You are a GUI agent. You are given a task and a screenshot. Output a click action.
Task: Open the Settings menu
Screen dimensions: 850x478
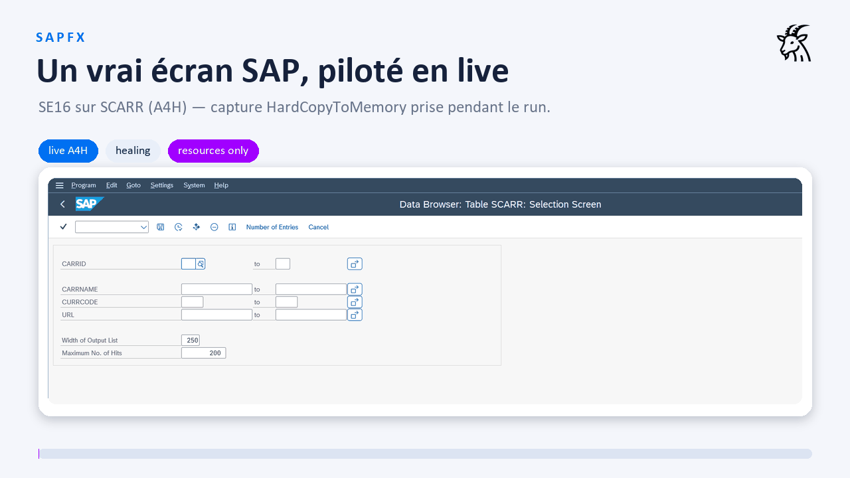[162, 185]
